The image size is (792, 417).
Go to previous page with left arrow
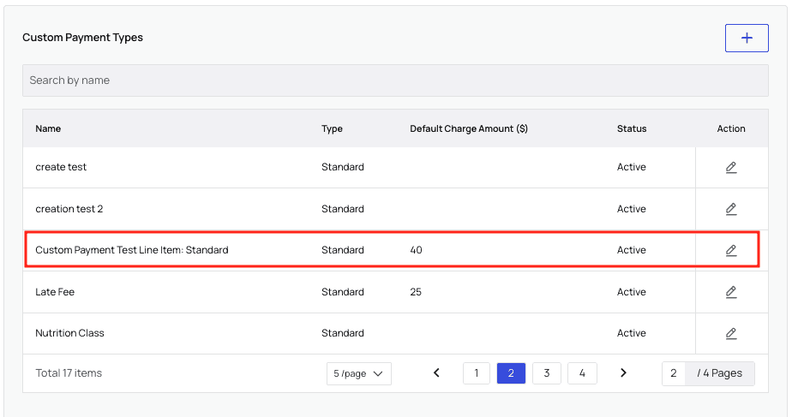pos(436,373)
